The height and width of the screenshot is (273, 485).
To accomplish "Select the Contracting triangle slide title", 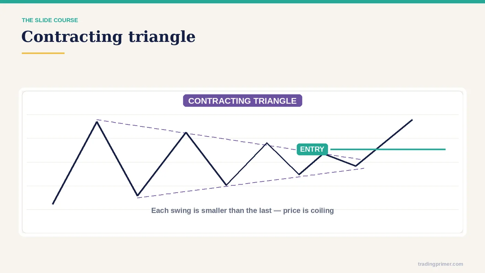I will pyautogui.click(x=108, y=37).
